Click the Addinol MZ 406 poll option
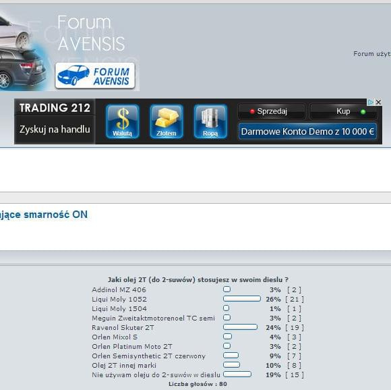 (x=119, y=290)
